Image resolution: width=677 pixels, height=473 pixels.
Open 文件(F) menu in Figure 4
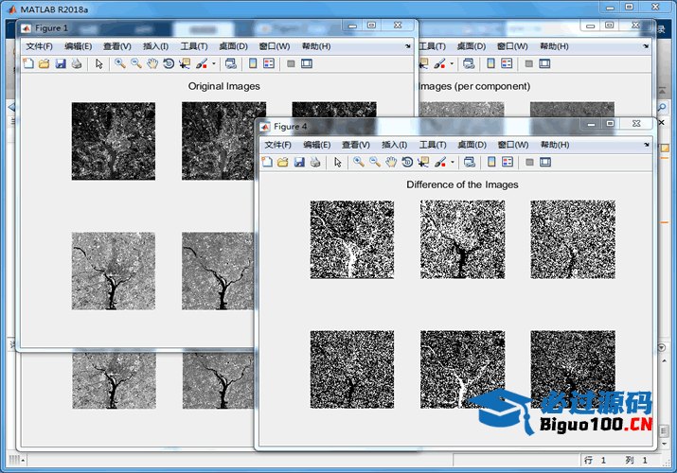(278, 145)
